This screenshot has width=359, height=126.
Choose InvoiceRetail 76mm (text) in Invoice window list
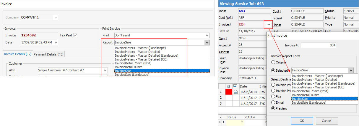pyautogui.click(x=162, y=63)
